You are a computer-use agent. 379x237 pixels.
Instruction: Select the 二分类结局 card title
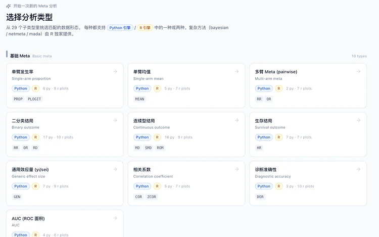click(22, 121)
